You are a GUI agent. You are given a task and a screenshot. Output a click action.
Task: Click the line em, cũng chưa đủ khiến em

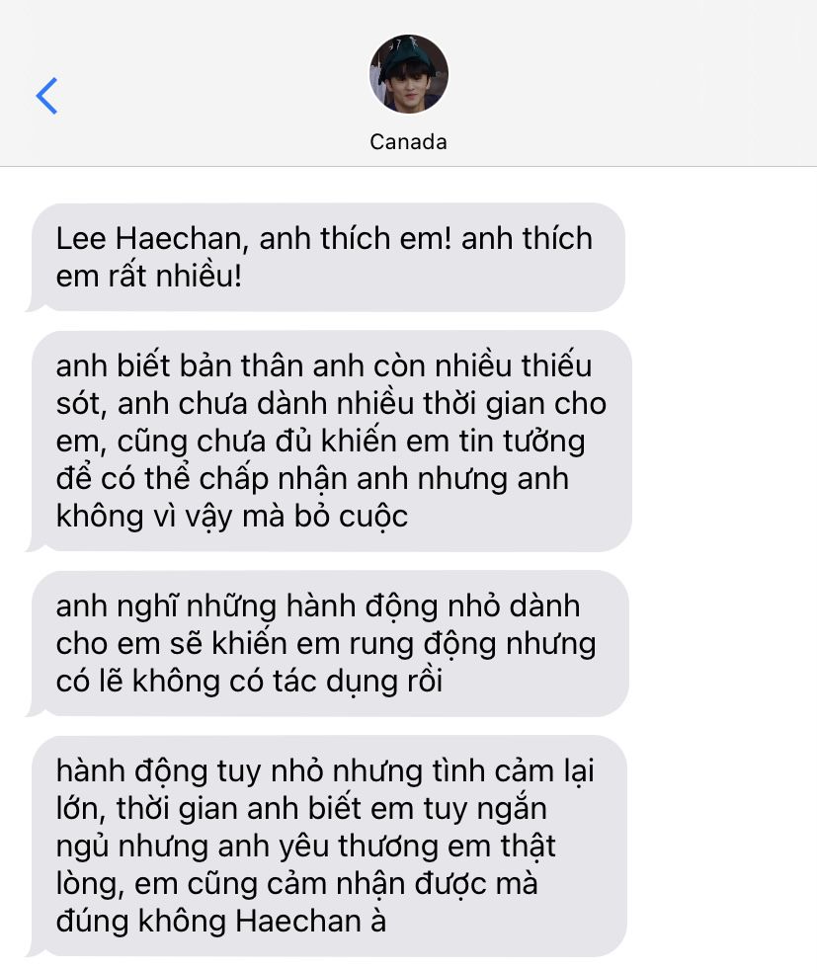320,442
